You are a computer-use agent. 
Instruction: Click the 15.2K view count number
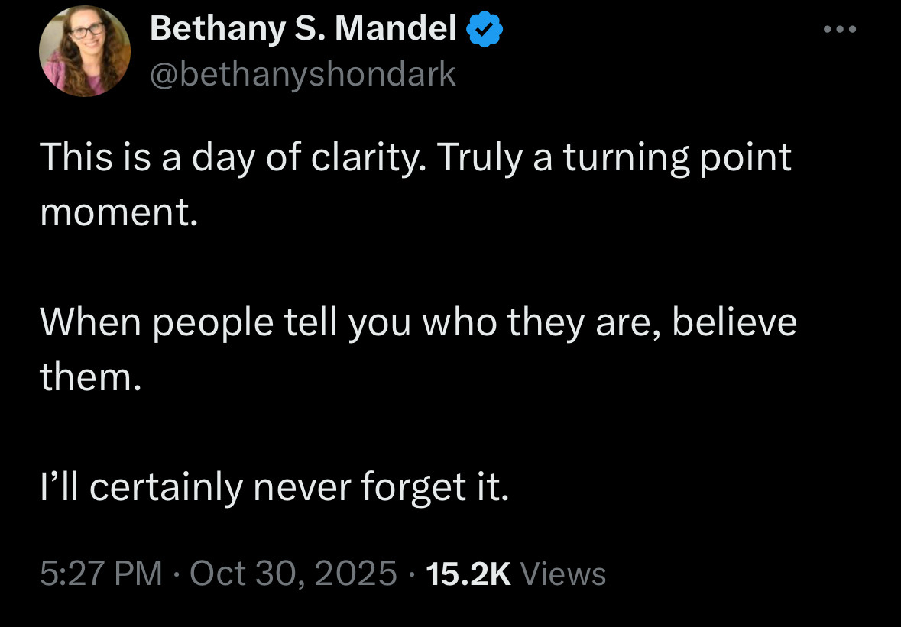(468, 574)
